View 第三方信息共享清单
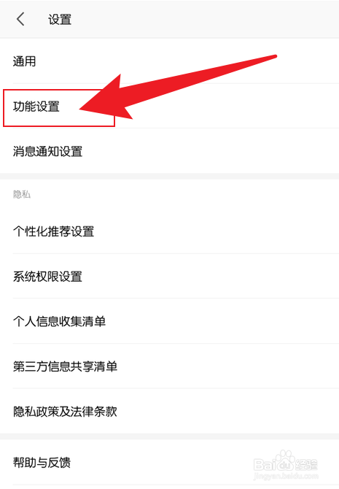 (169, 366)
